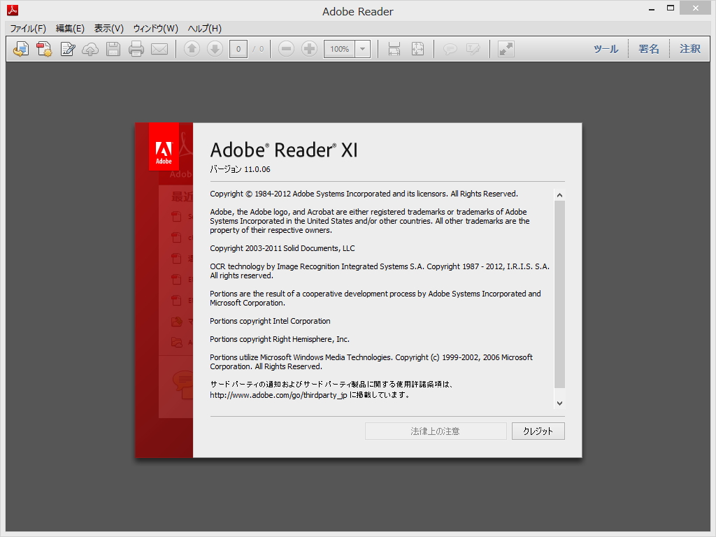Go to previous page with the up arrow
Viewport: 716px width, 537px height.
point(192,49)
